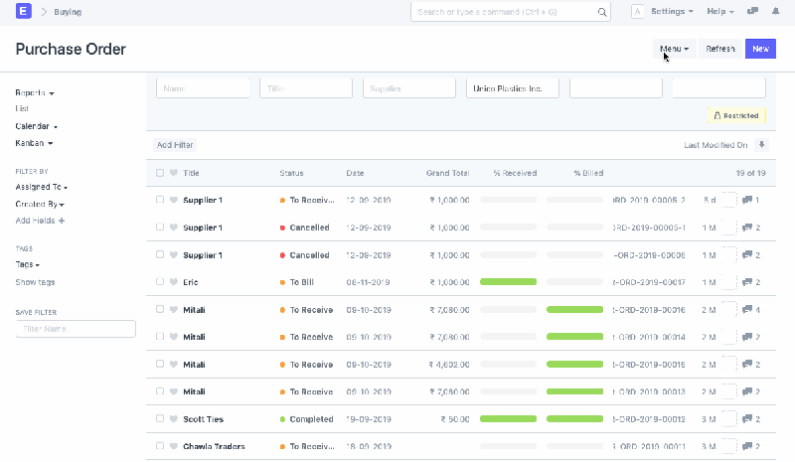Select the Chawla Traders row checkbox
This screenshot has width=795, height=462.
tap(160, 446)
